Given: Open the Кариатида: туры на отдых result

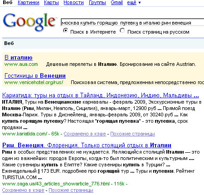Looking at the screenshot, I should click(101, 95).
